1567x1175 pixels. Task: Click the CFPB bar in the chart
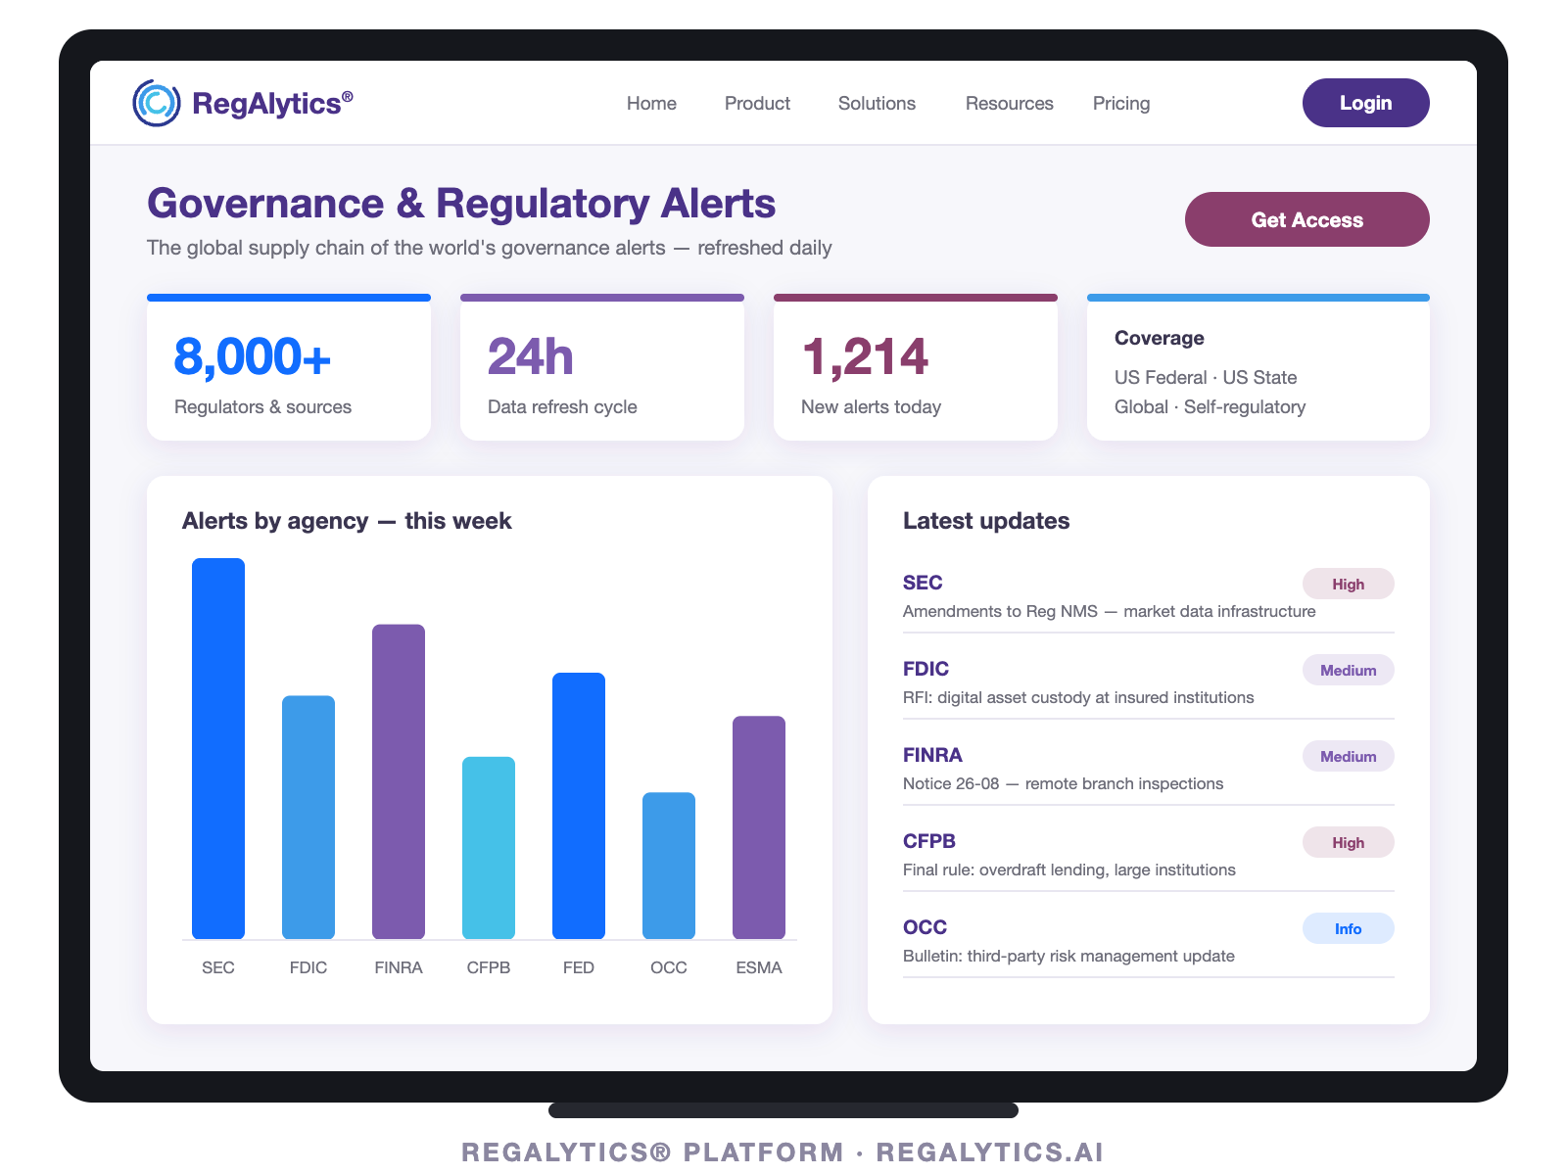tap(489, 848)
